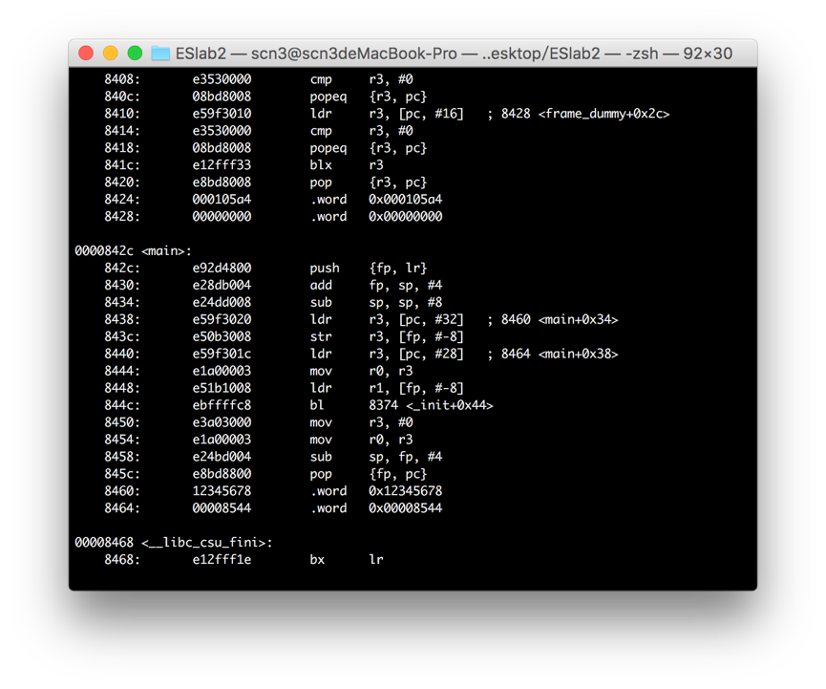826x689 pixels.
Task: Click the push {fp, lr} instruction
Action: coord(368,269)
